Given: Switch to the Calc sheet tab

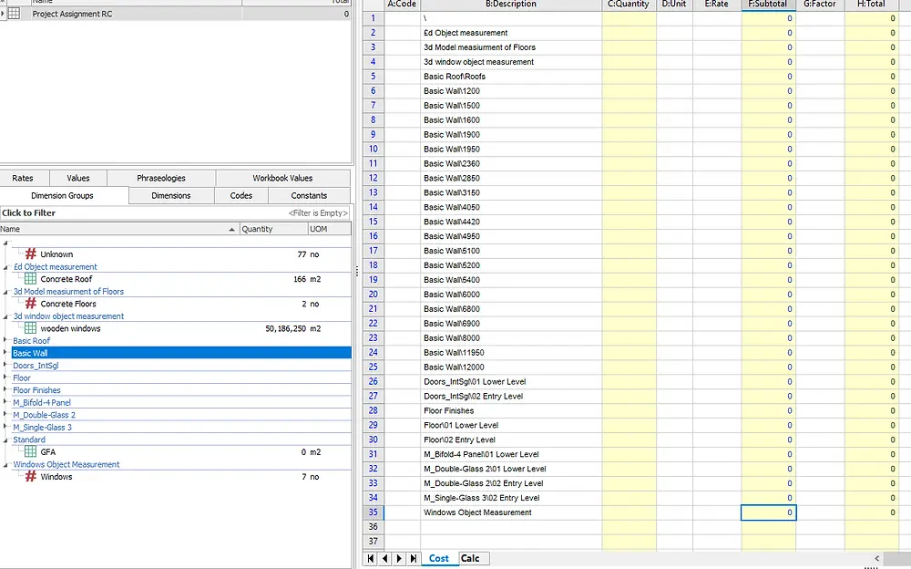Looking at the screenshot, I should click(x=470, y=558).
